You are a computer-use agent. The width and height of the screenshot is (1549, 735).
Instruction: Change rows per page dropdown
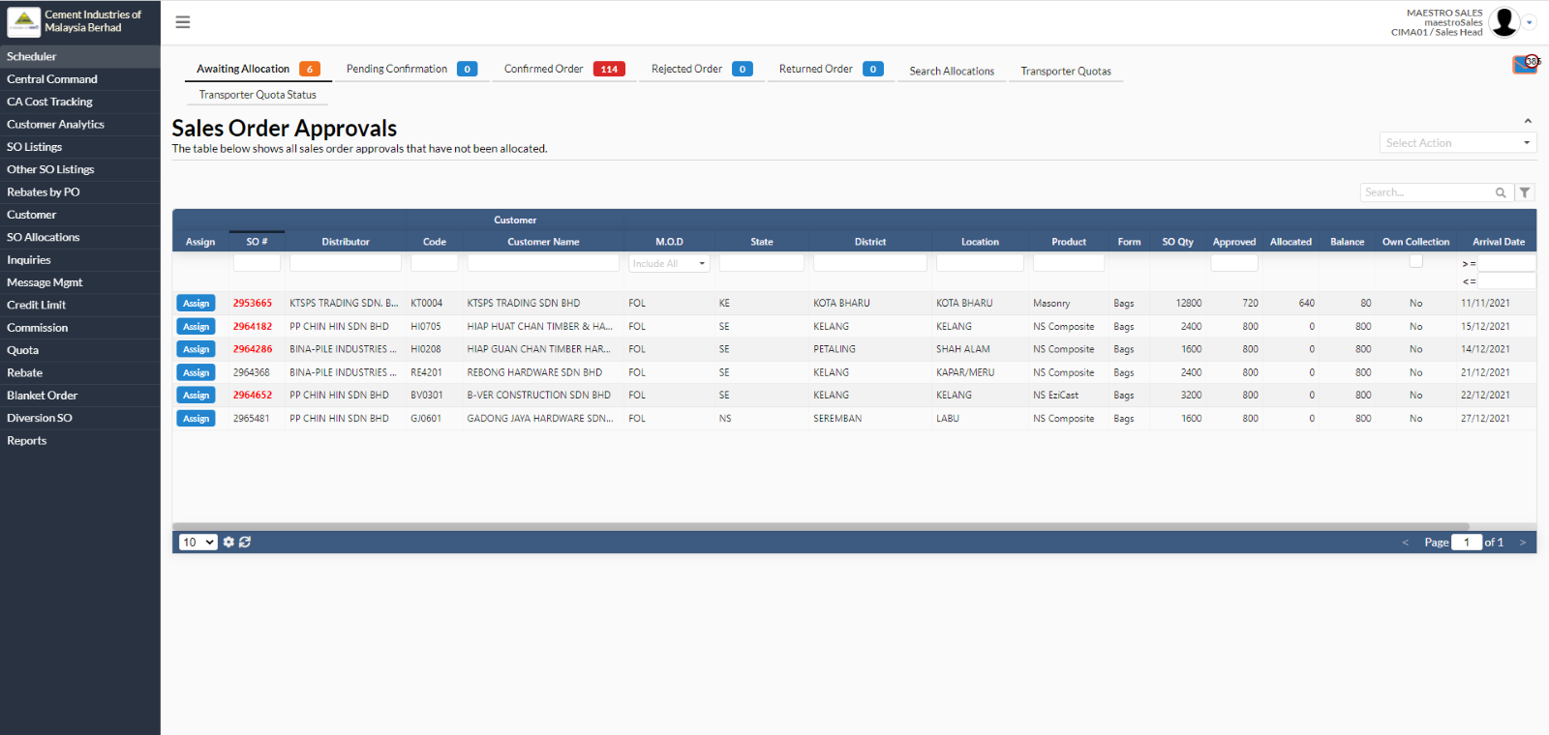point(197,543)
